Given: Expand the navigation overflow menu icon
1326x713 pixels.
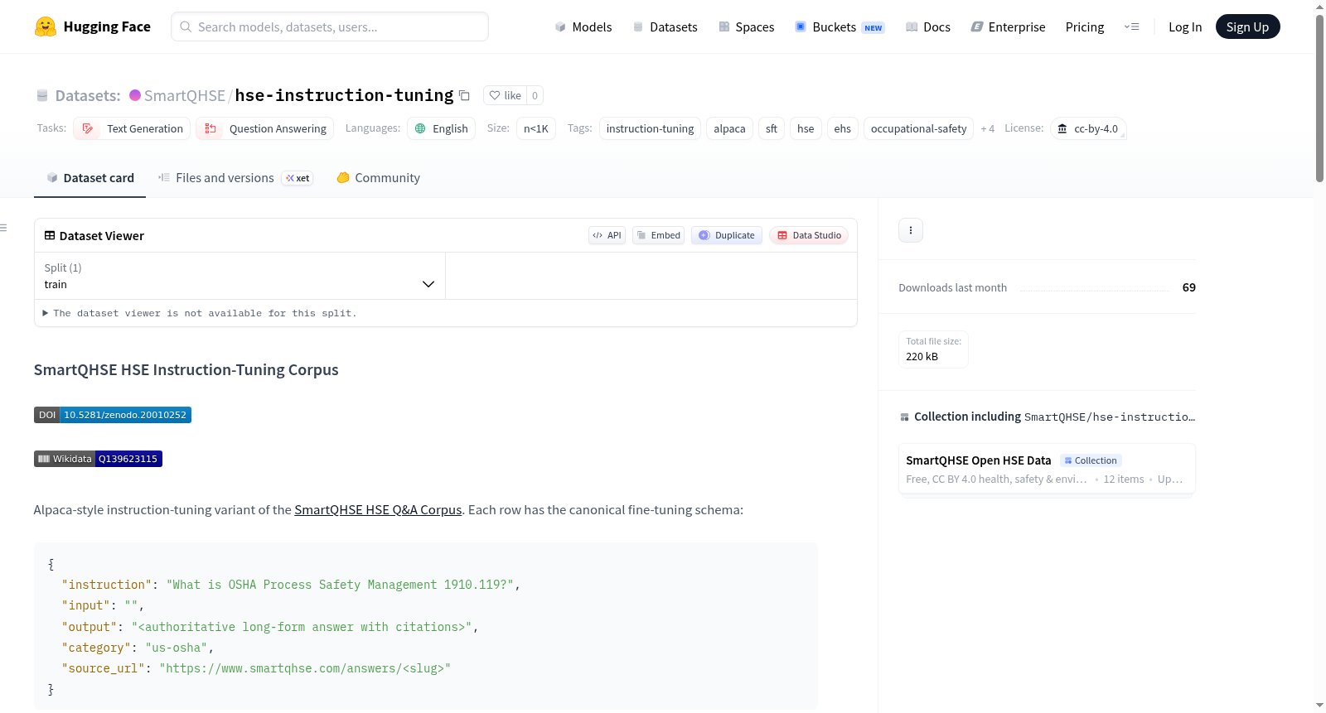Looking at the screenshot, I should point(1131,26).
